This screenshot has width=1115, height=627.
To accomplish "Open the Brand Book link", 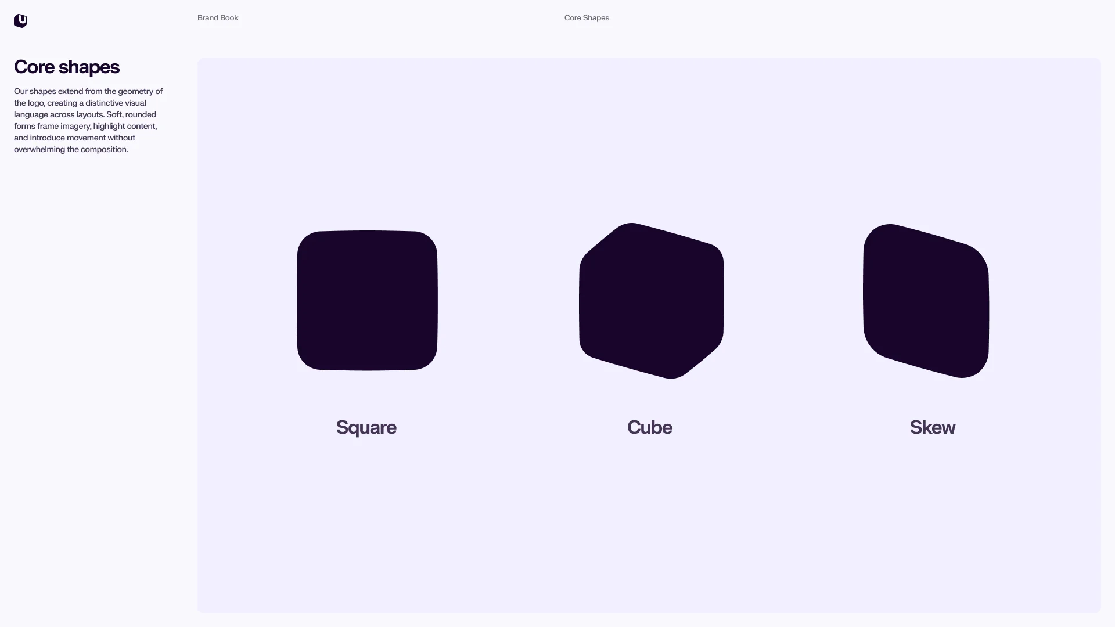I will pos(218,18).
